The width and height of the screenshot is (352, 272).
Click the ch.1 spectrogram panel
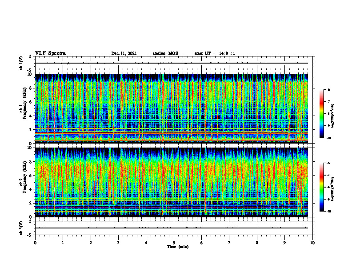click(172, 108)
